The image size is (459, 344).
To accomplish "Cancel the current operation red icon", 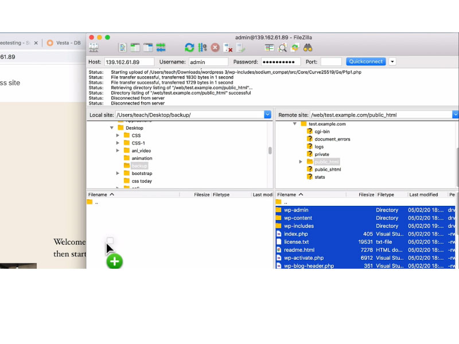I will click(215, 48).
